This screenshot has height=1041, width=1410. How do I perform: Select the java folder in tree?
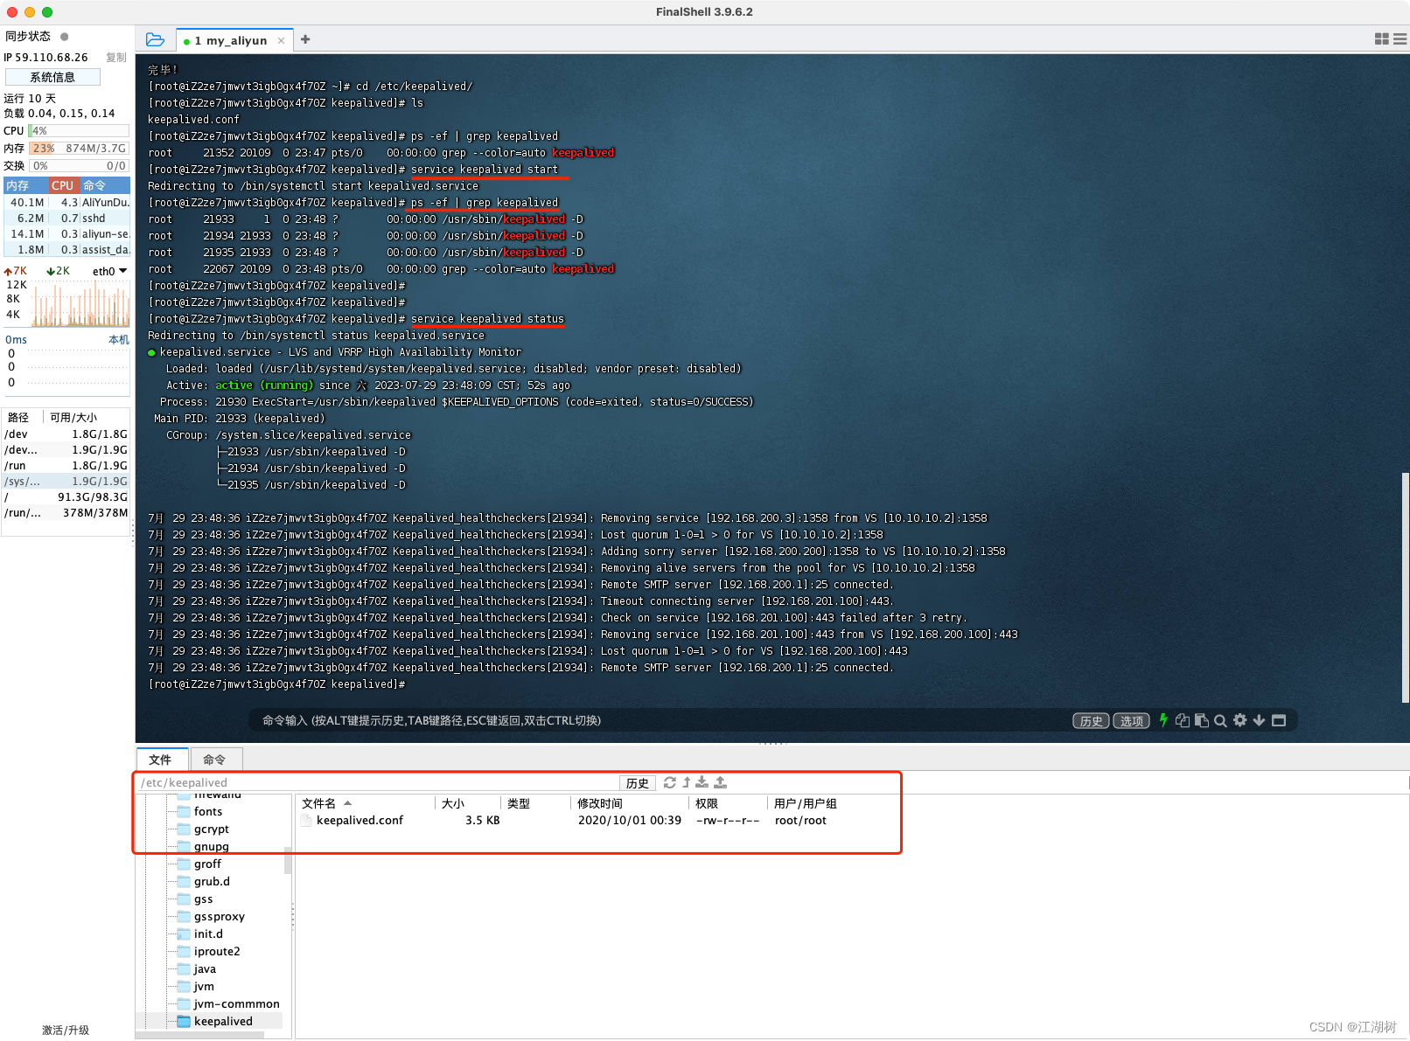coord(205,968)
